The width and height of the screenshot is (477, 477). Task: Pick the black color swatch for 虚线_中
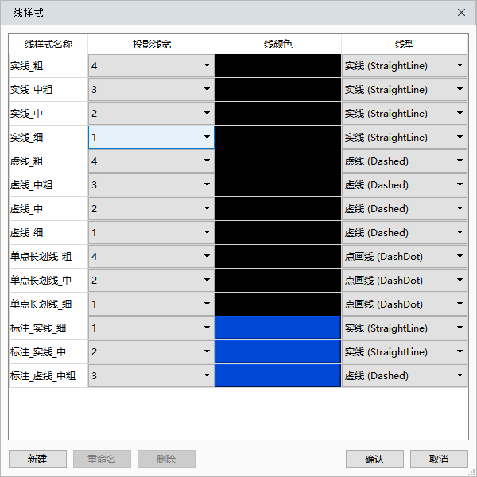[x=278, y=208]
